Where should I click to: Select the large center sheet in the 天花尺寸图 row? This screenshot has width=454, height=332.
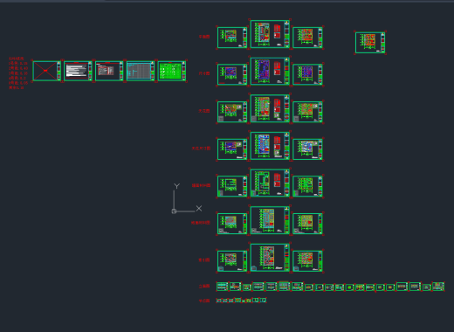pyautogui.click(x=270, y=146)
